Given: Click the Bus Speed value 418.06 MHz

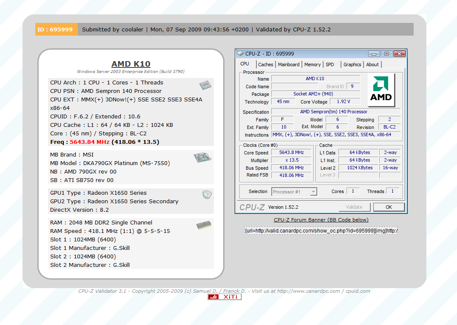Looking at the screenshot, I should 291,168.
